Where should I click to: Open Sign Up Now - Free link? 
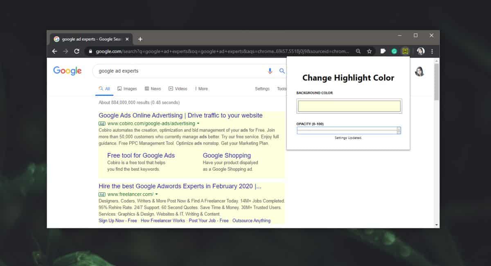pyautogui.click(x=118, y=221)
